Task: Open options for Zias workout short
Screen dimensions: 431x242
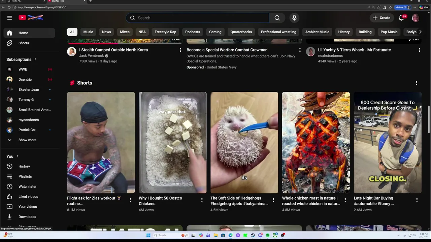Action: click(130, 200)
